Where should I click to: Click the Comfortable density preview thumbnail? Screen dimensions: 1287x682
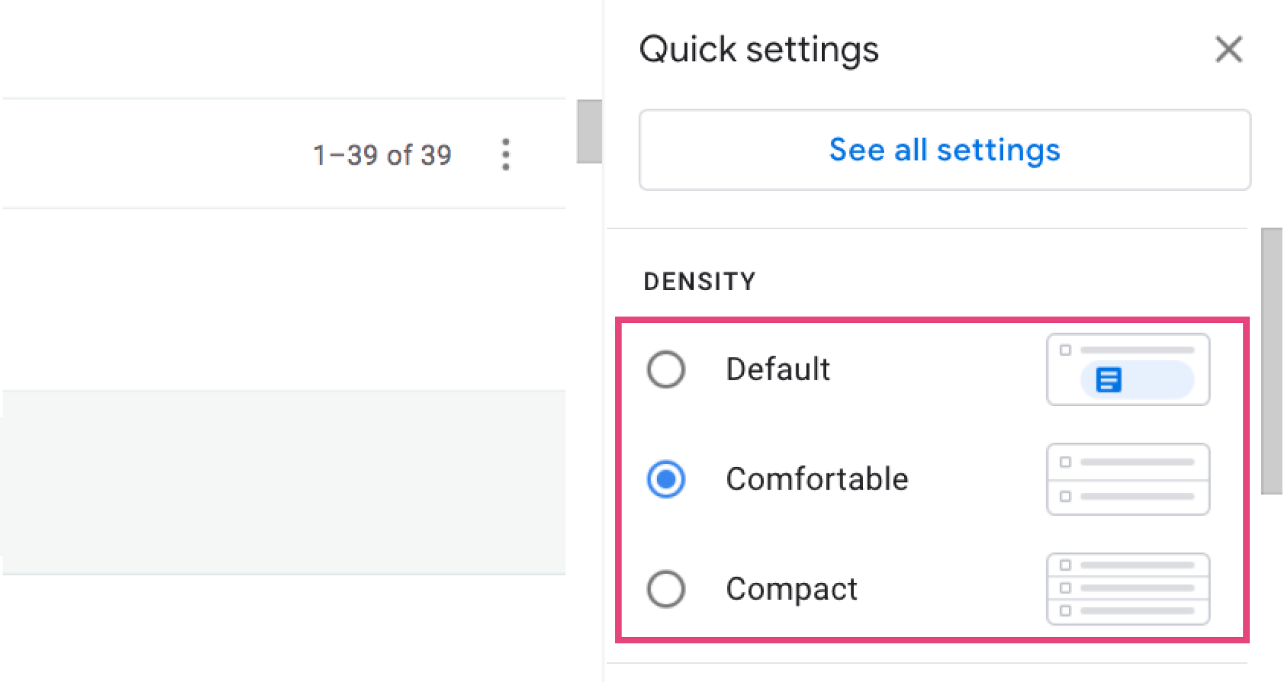pyautogui.click(x=1127, y=479)
